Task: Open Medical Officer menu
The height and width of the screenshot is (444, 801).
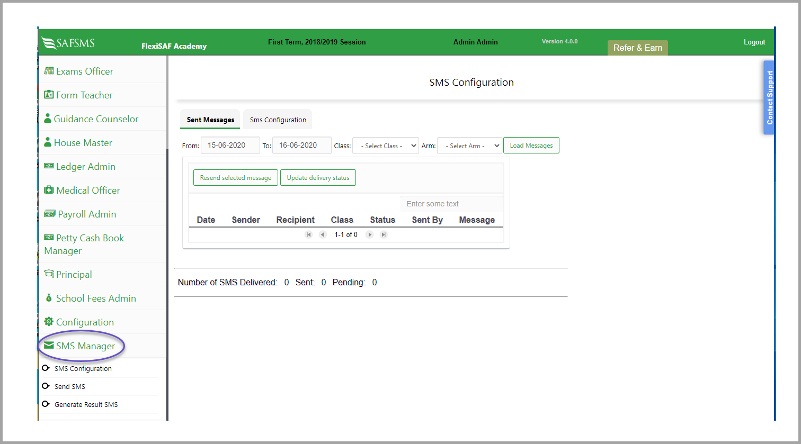Action: [88, 190]
